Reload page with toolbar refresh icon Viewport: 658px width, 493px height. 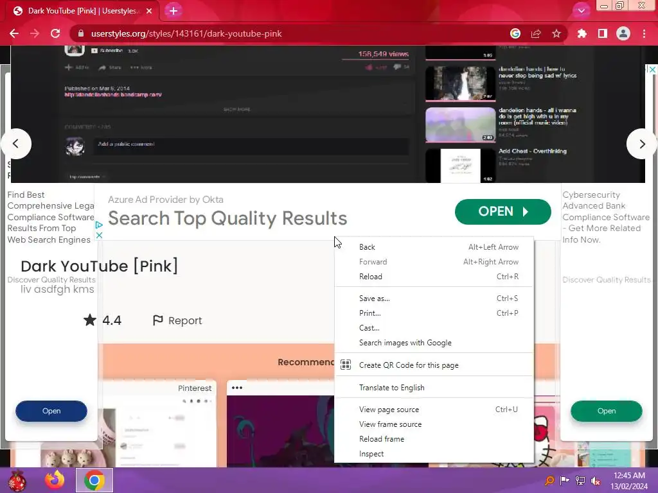click(x=55, y=33)
